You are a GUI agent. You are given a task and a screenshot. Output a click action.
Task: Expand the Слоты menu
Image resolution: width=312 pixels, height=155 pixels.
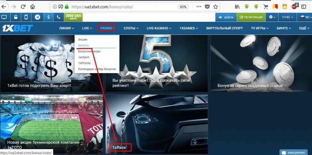(x=131, y=28)
